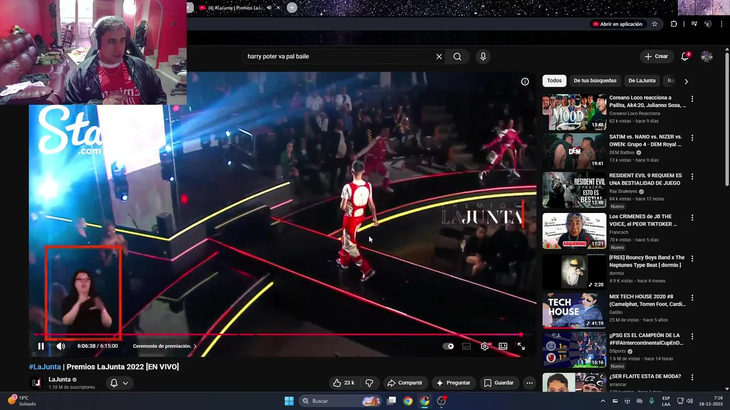
Task: Open the player settings gear
Action: (x=485, y=346)
